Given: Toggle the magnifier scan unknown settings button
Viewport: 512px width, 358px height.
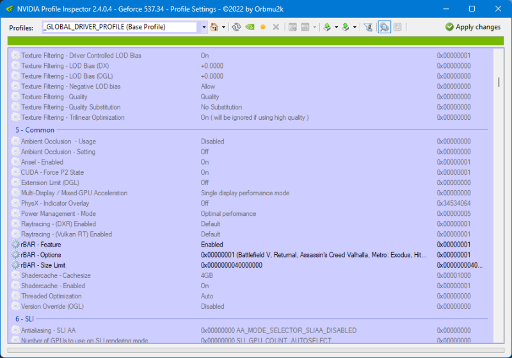Looking at the screenshot, I should pyautogui.click(x=385, y=27).
